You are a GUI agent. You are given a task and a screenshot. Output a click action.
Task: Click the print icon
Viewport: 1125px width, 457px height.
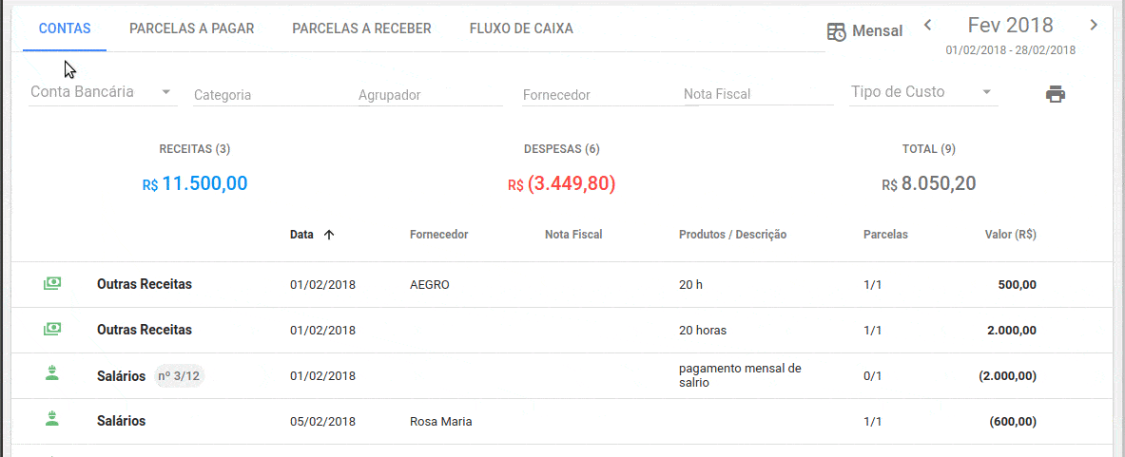click(1055, 94)
